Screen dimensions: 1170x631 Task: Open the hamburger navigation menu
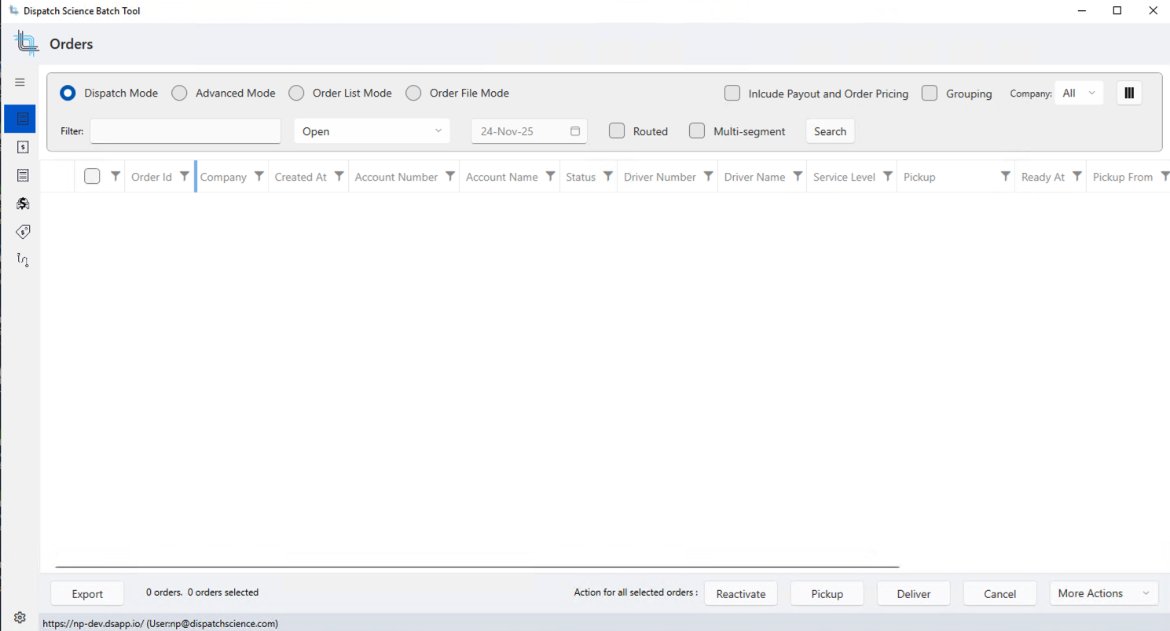click(20, 83)
